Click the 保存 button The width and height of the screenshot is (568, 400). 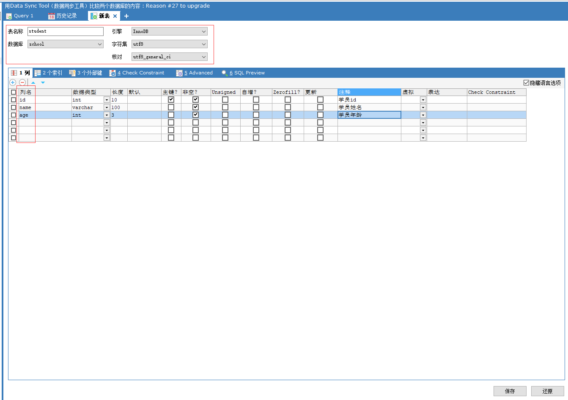pos(510,391)
